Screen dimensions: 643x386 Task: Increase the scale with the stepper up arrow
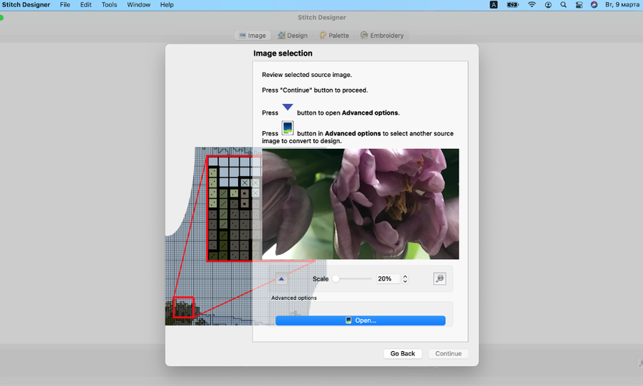(x=405, y=276)
